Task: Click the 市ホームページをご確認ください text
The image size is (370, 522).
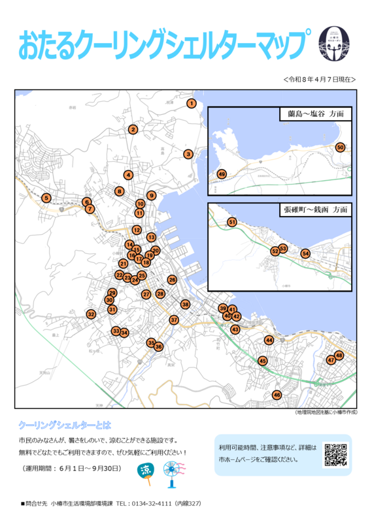Action: (258, 459)
